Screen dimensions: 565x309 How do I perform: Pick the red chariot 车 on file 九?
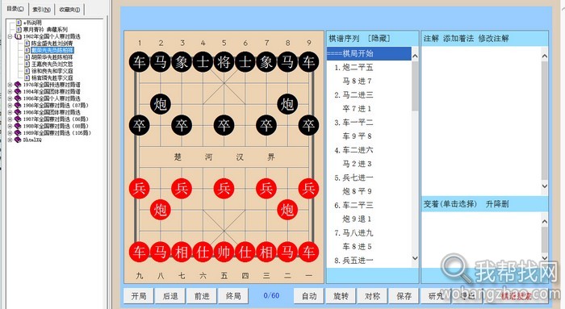pyautogui.click(x=139, y=252)
